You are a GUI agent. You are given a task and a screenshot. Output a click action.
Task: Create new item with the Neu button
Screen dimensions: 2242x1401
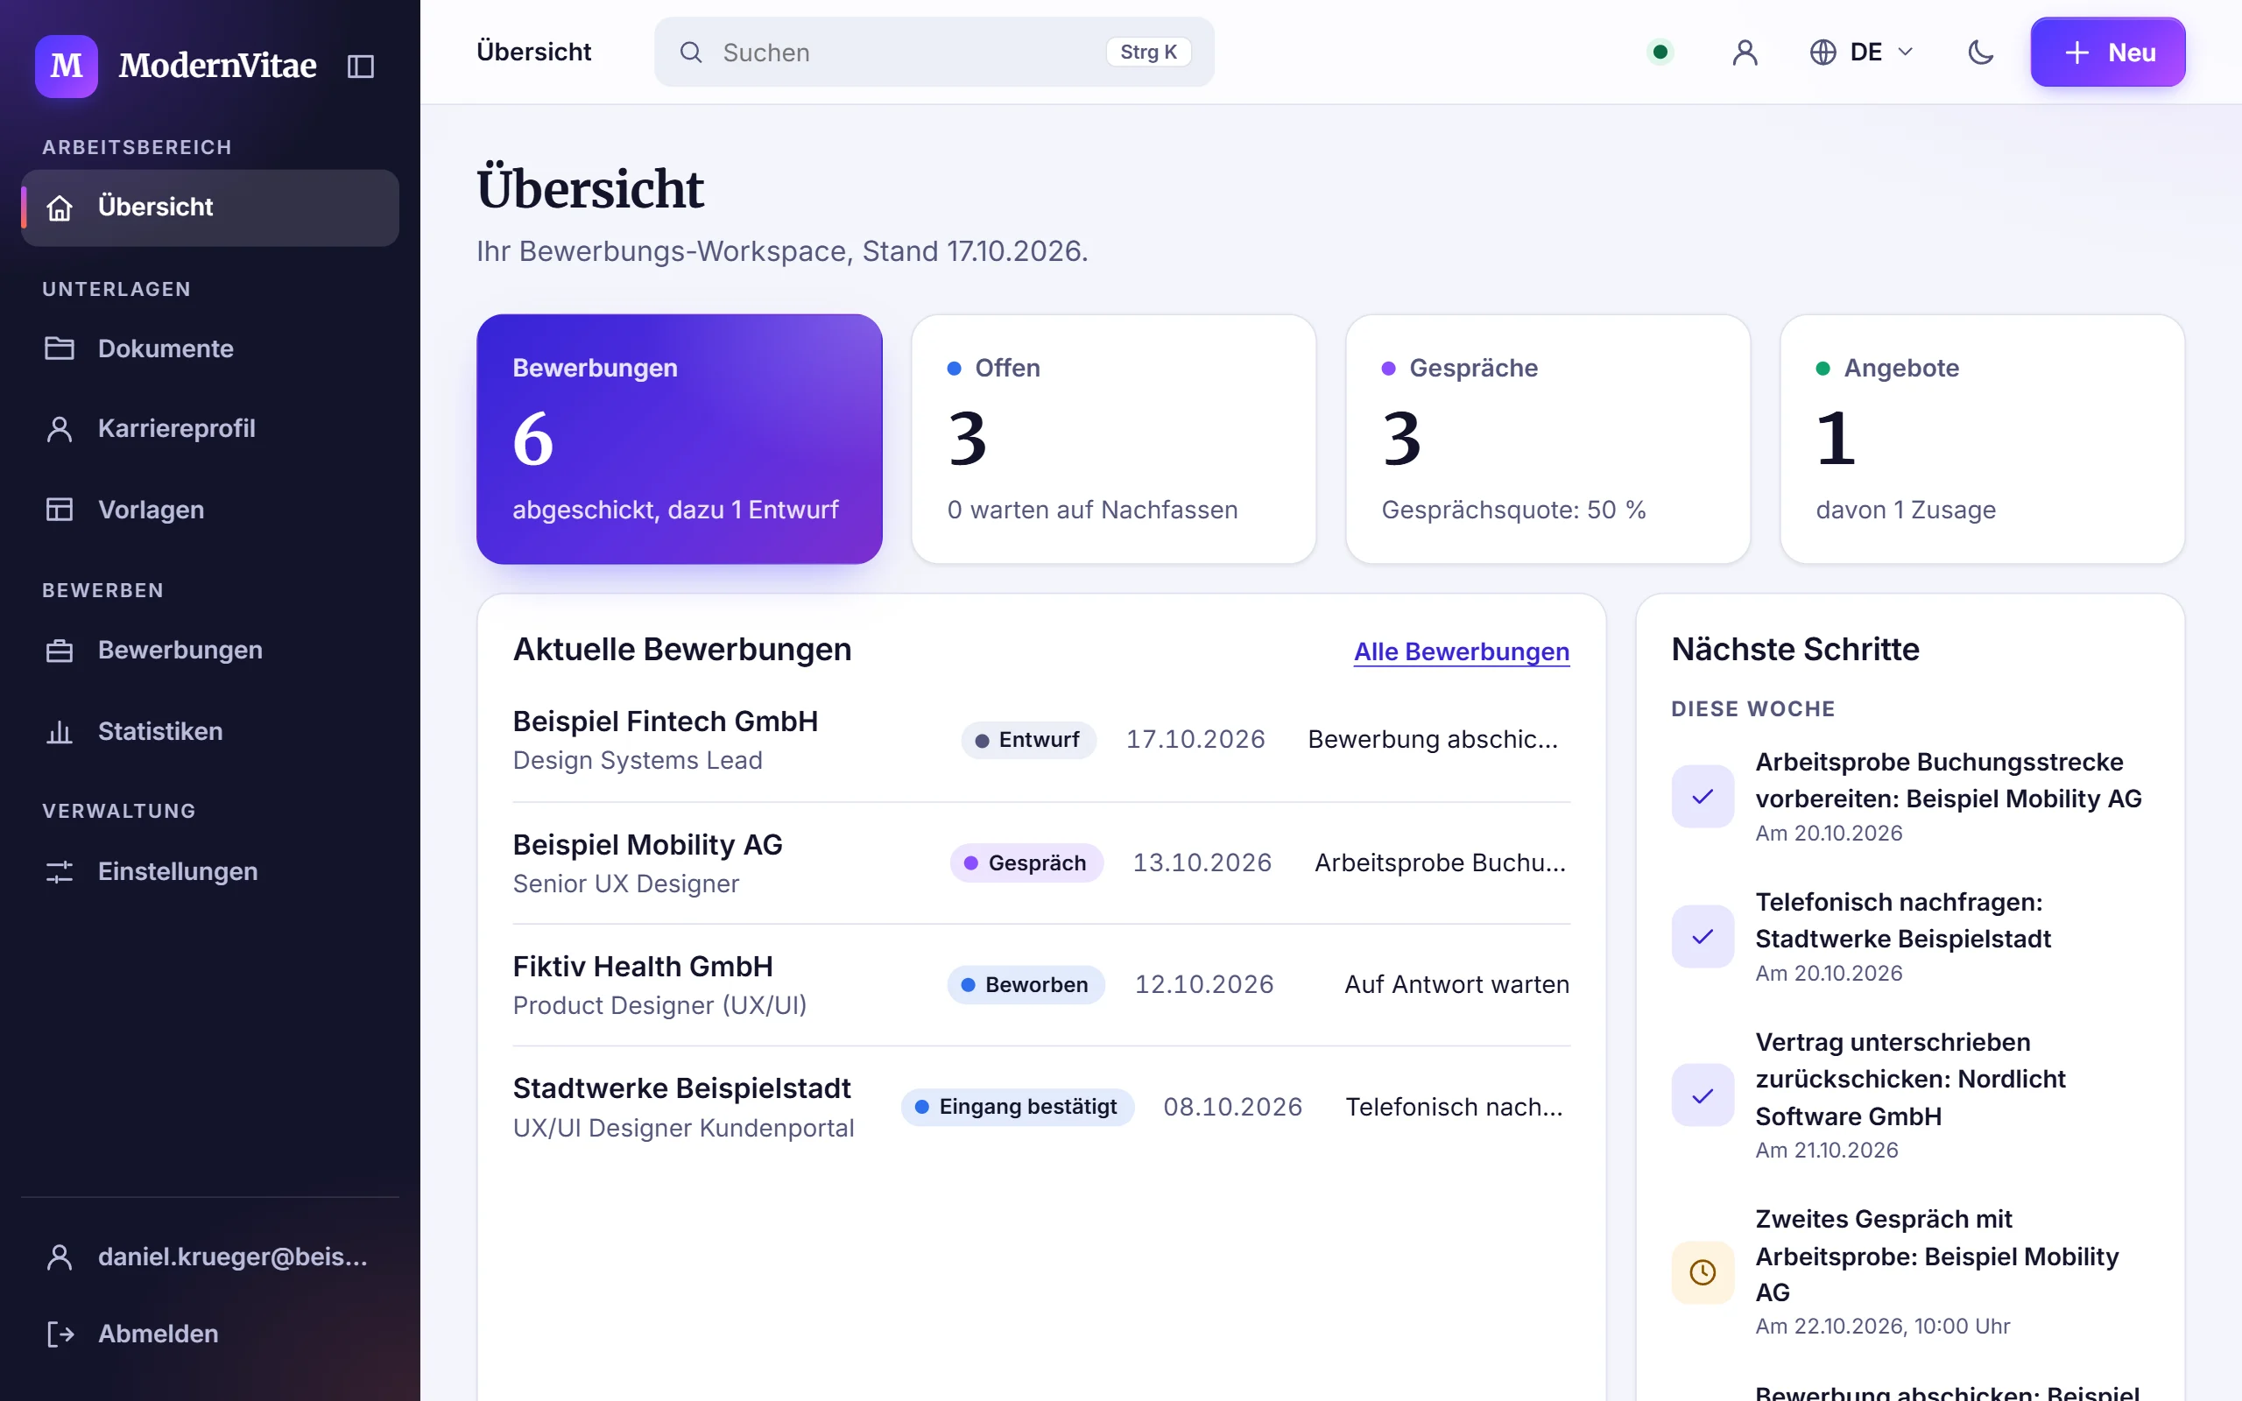[x=2108, y=52]
